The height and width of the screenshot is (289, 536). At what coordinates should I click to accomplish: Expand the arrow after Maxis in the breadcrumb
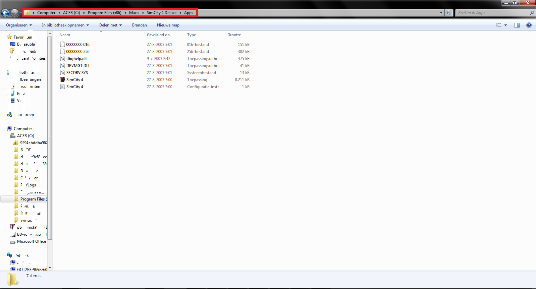tap(143, 13)
